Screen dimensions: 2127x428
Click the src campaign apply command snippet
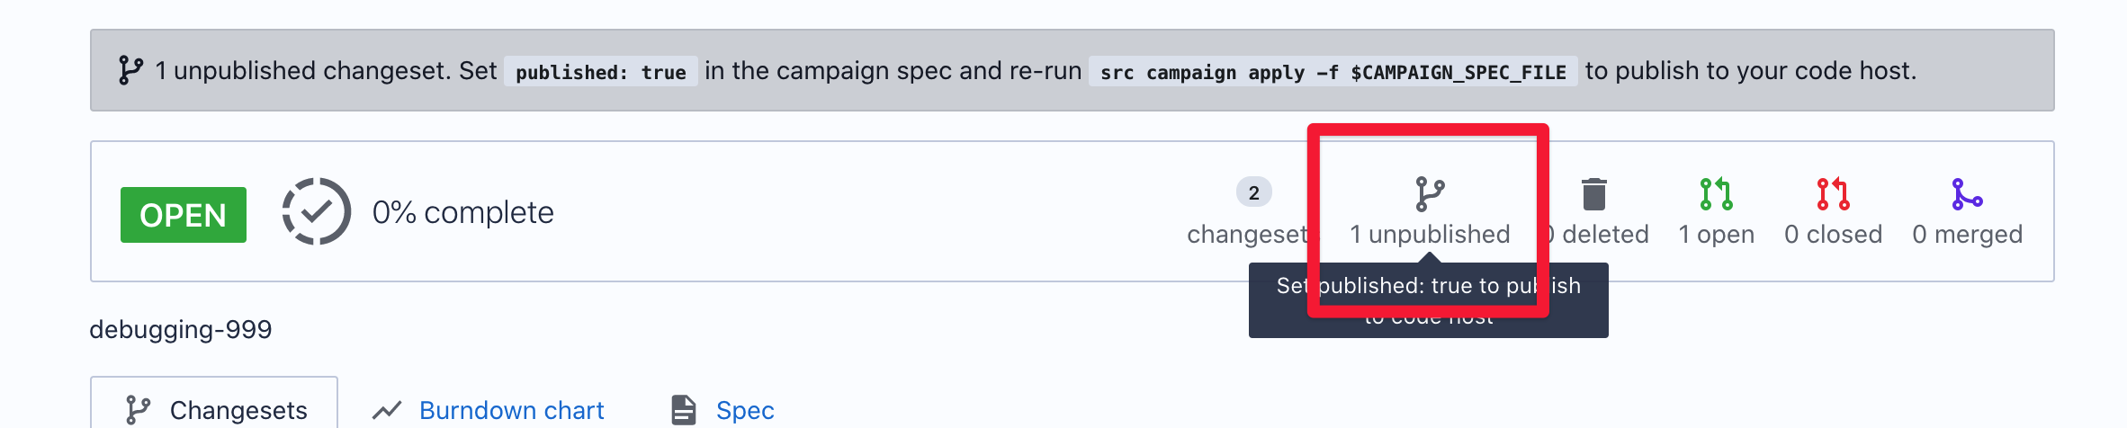[x=1333, y=72]
